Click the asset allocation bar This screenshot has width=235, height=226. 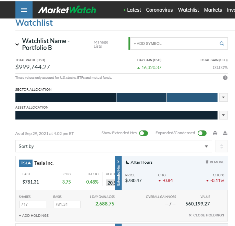point(116,115)
